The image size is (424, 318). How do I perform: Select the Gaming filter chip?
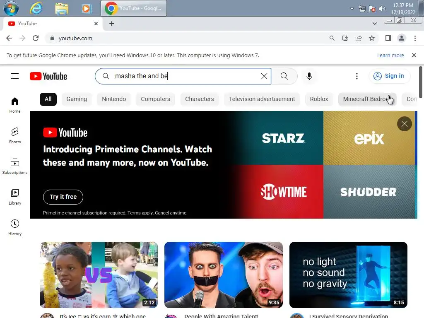tap(77, 99)
